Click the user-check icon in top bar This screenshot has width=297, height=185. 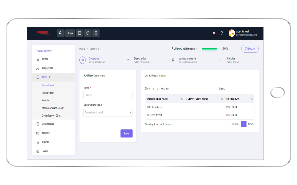[61, 33]
